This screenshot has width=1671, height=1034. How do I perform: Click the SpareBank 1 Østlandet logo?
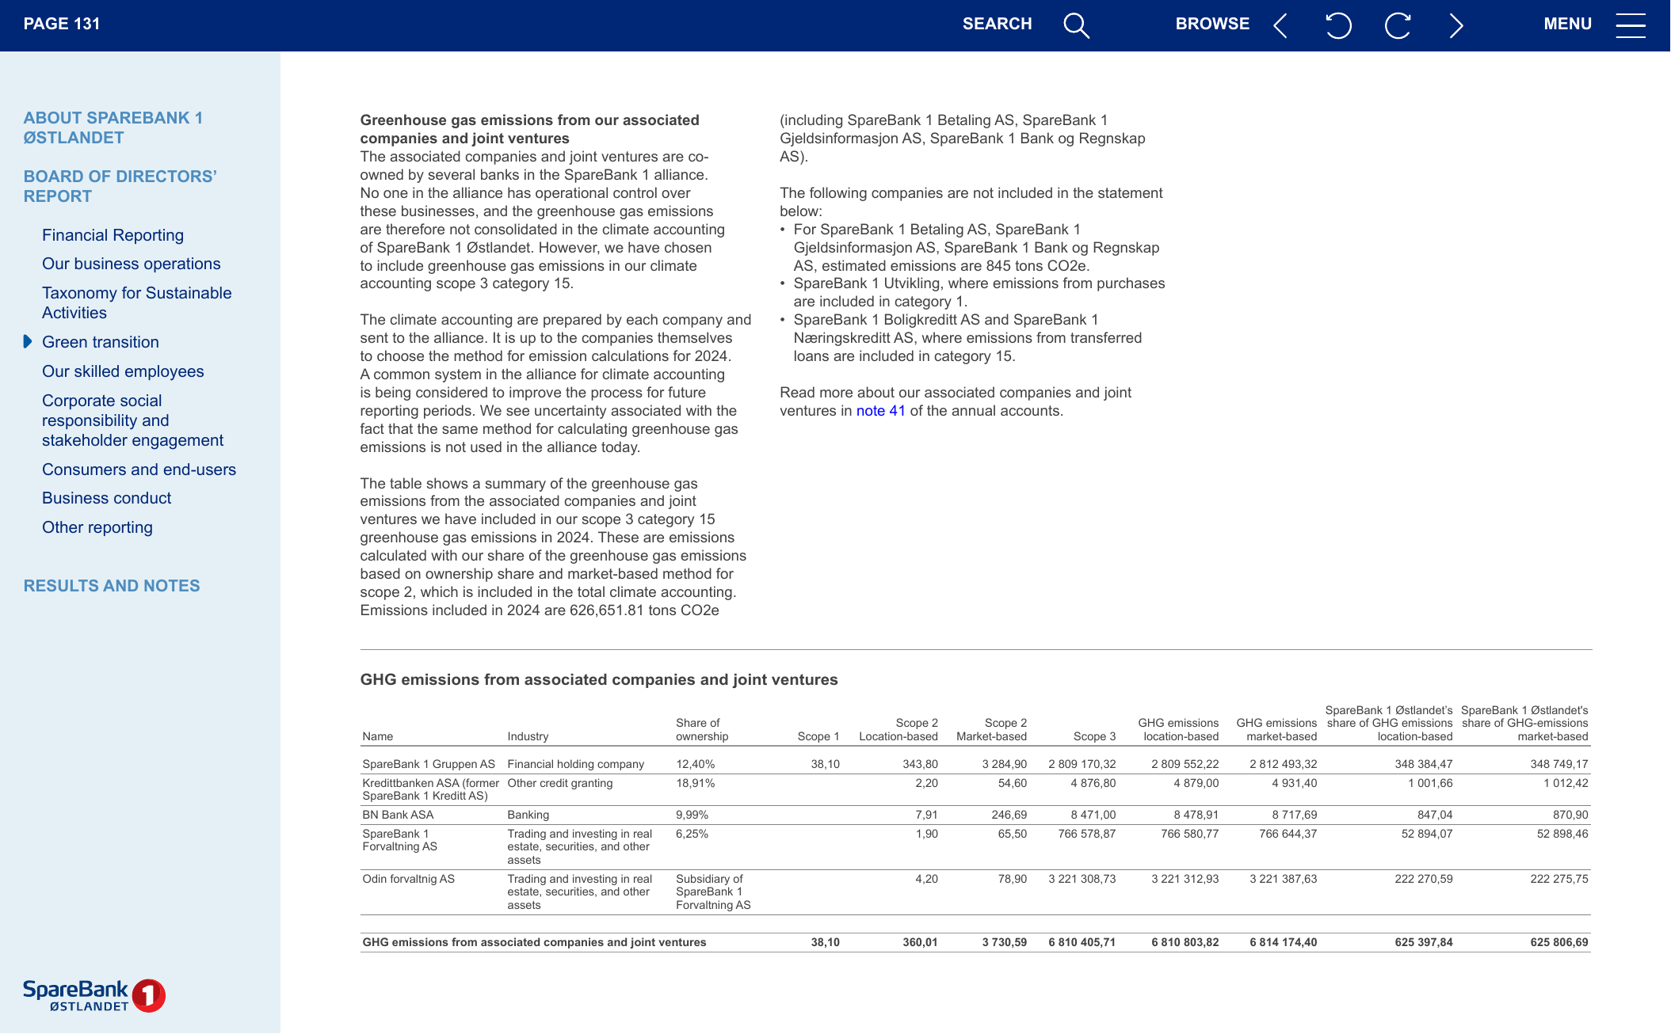coord(93,995)
